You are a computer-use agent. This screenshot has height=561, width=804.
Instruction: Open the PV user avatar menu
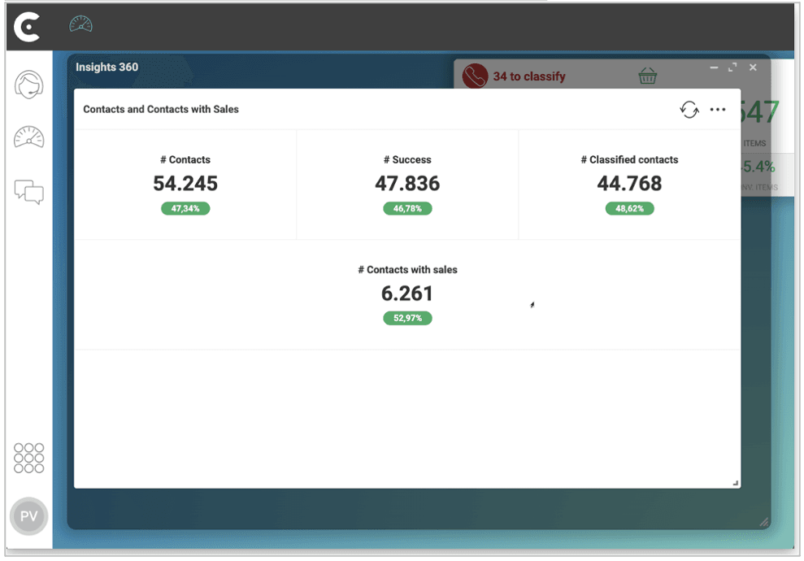[28, 516]
